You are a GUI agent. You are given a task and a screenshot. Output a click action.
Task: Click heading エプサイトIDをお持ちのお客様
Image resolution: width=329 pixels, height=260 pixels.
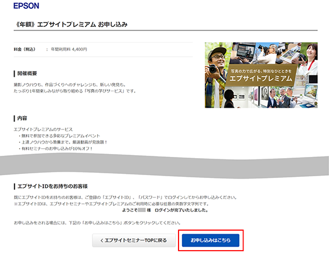(53, 186)
